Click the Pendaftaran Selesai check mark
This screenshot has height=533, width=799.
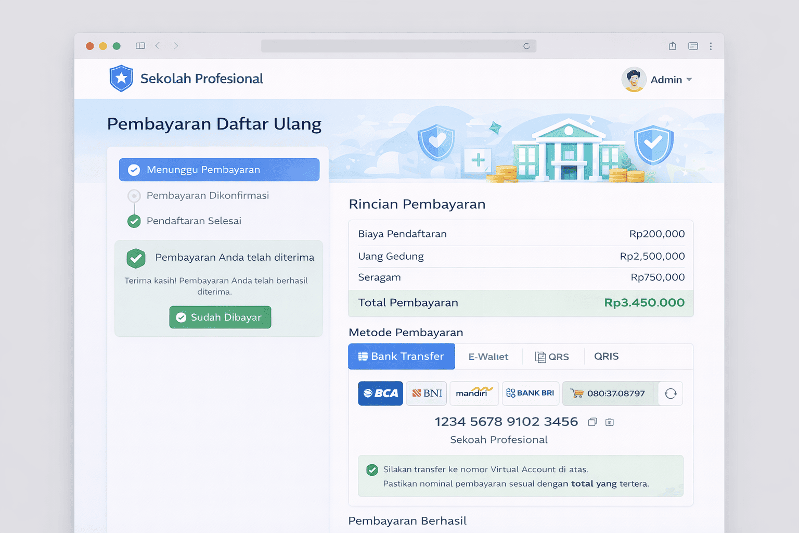[x=134, y=221]
